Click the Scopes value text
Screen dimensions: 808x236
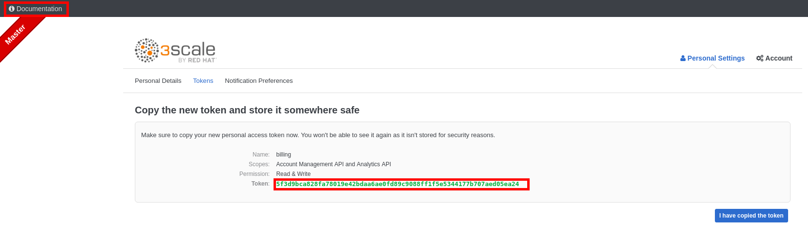tap(334, 164)
